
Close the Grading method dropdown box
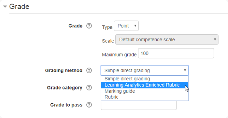click(x=145, y=71)
